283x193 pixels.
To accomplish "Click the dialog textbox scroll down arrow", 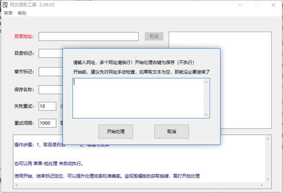I will point(206,115).
